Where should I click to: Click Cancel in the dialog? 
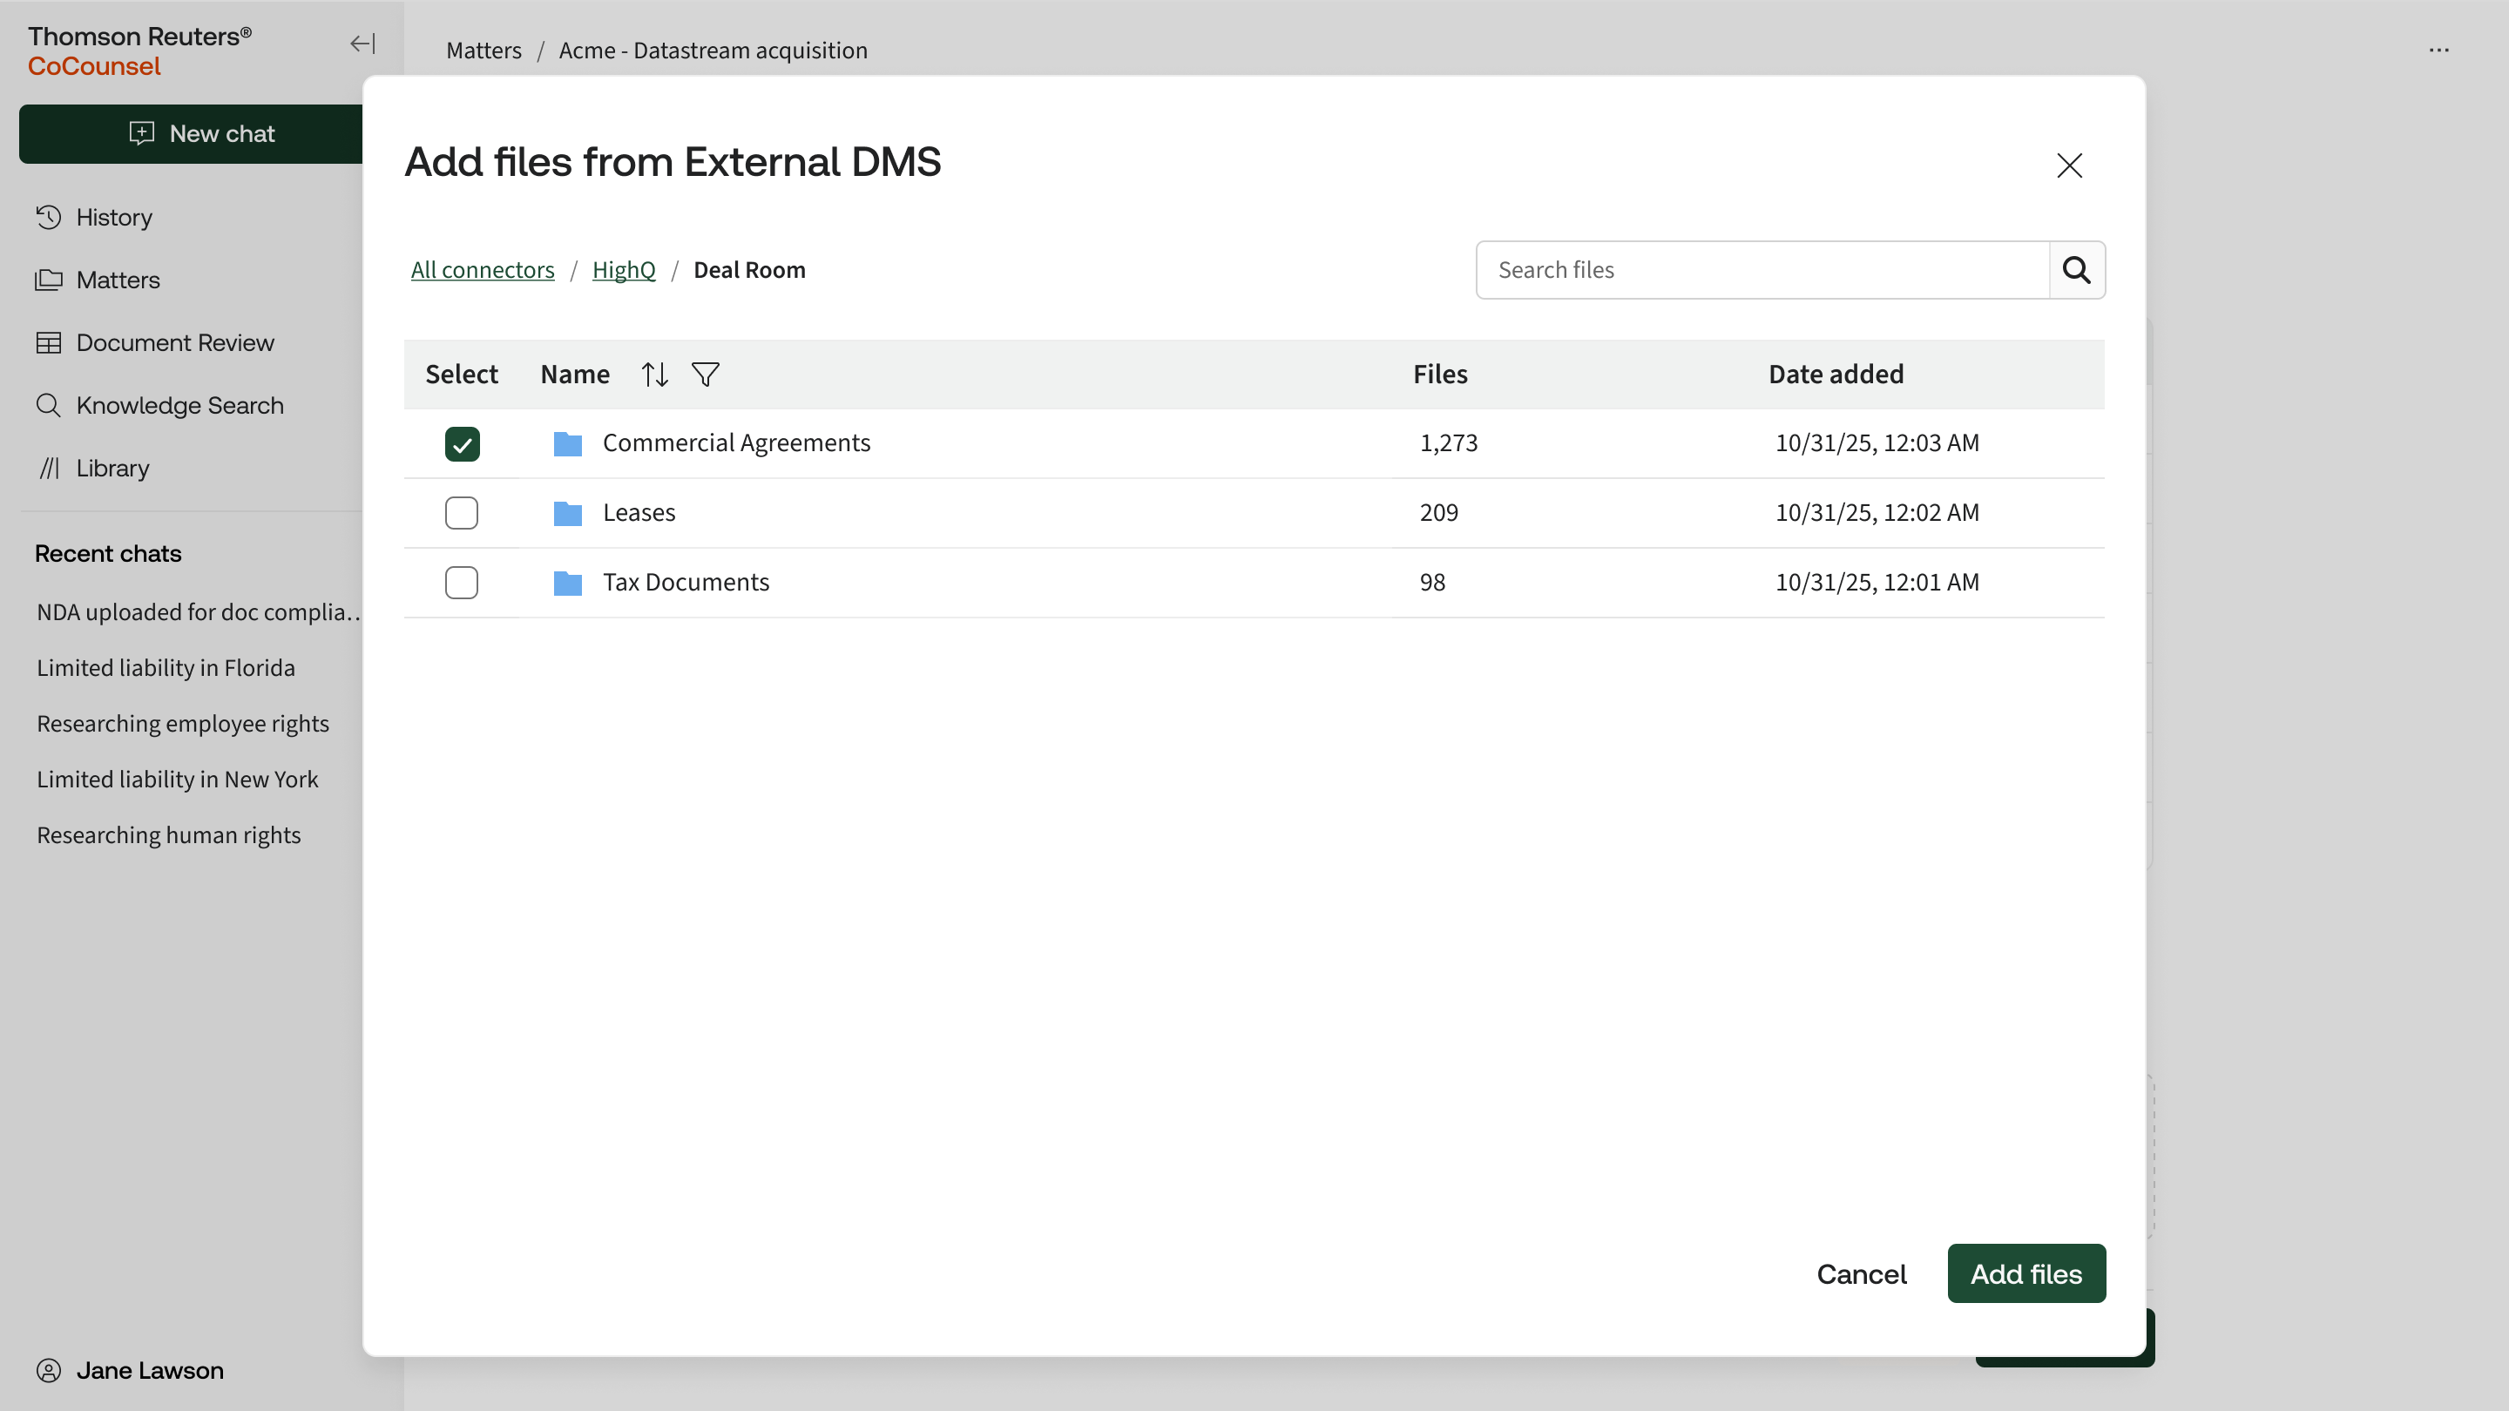1860,1273
